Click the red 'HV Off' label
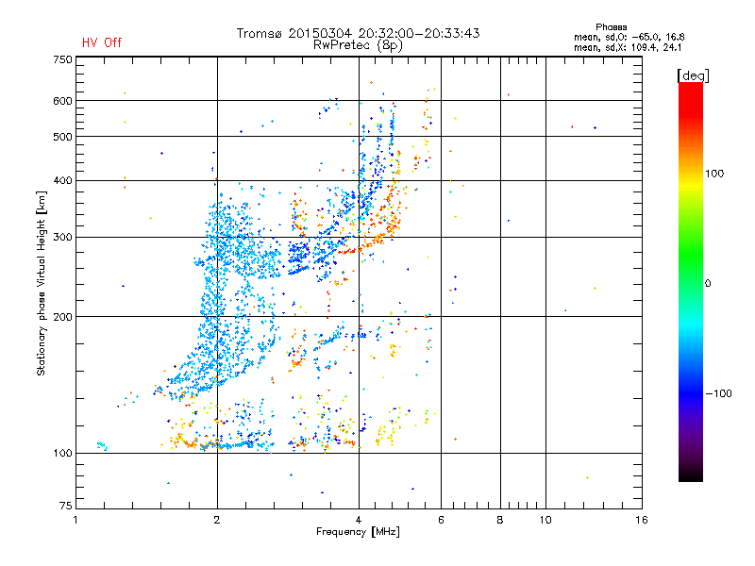This screenshot has height=566, width=755. tap(102, 42)
